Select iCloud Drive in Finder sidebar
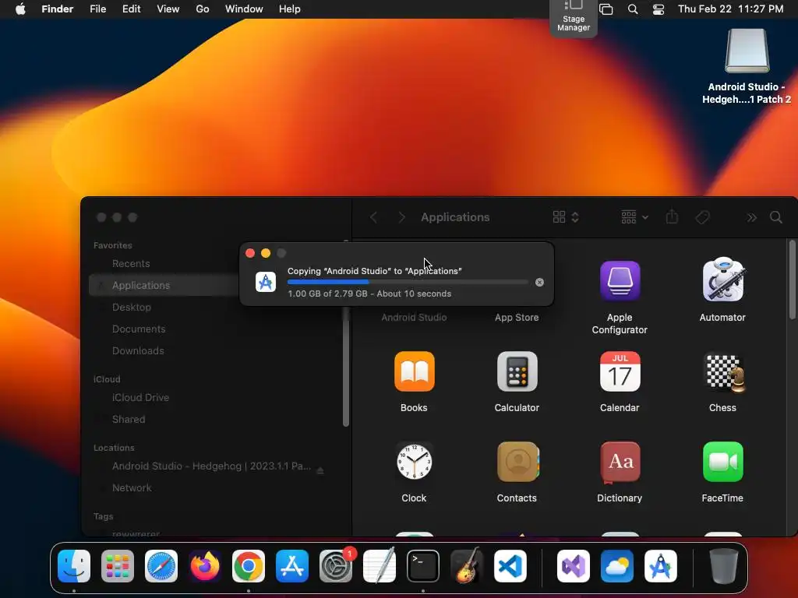The width and height of the screenshot is (798, 598). coord(140,398)
